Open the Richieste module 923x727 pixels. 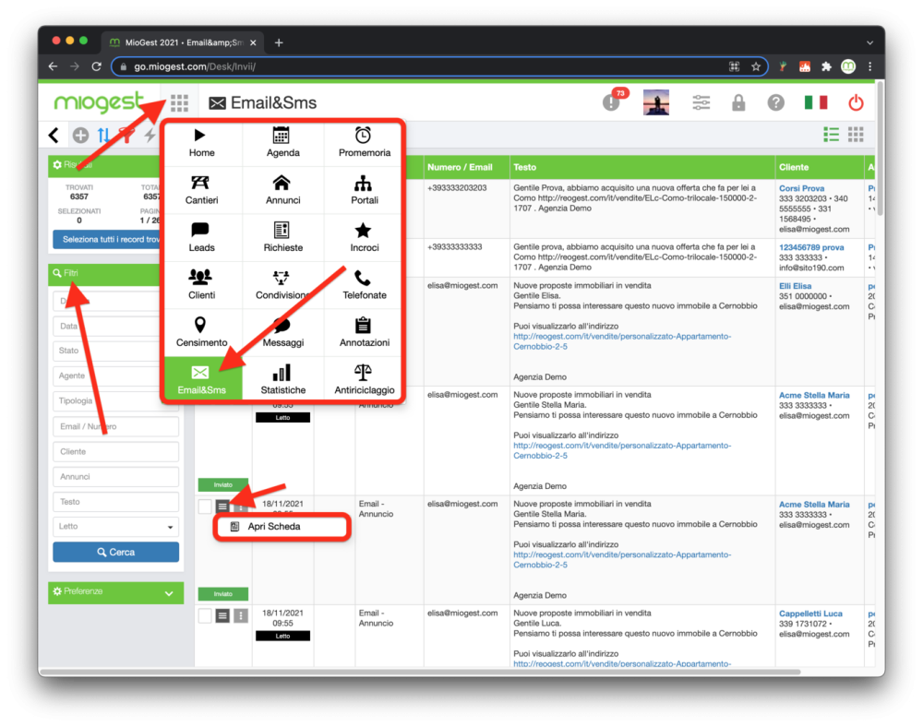[x=282, y=238]
